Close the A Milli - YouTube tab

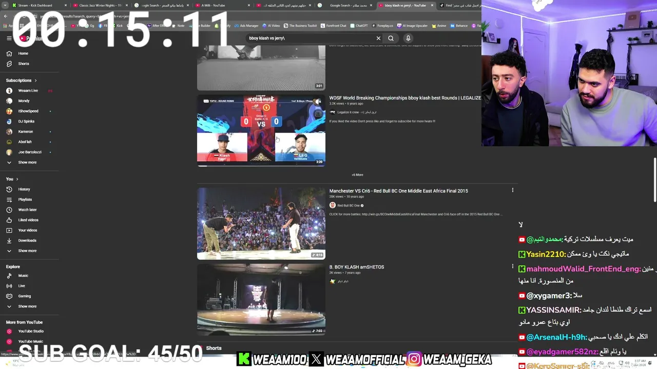[x=249, y=5]
